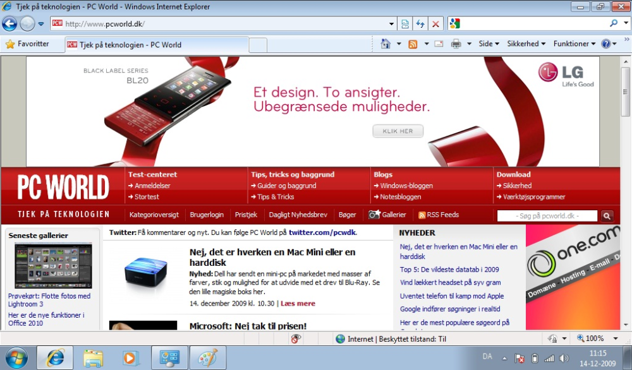632x370 pixels.
Task: Expand the Print dropdown arrow
Action: [469, 44]
